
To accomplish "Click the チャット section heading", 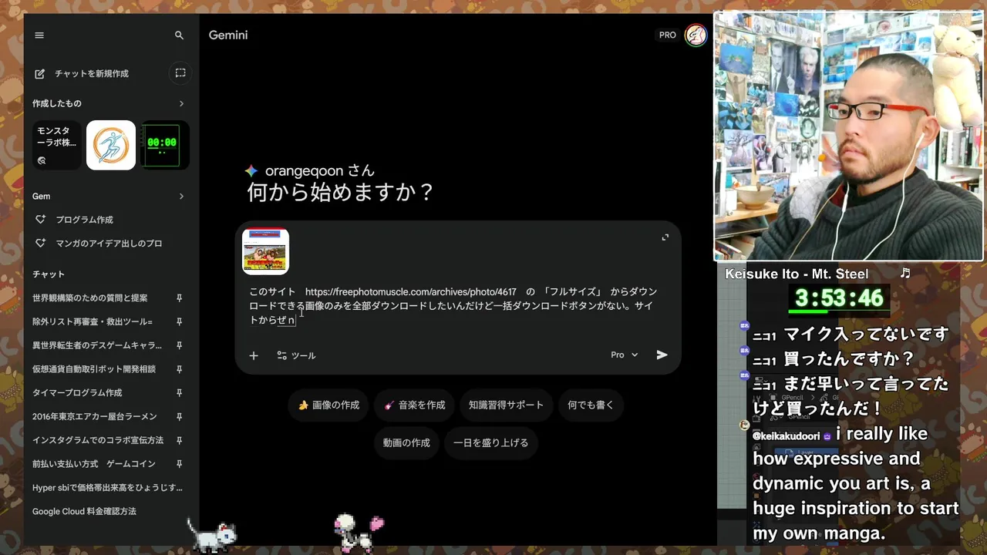I will click(x=49, y=274).
